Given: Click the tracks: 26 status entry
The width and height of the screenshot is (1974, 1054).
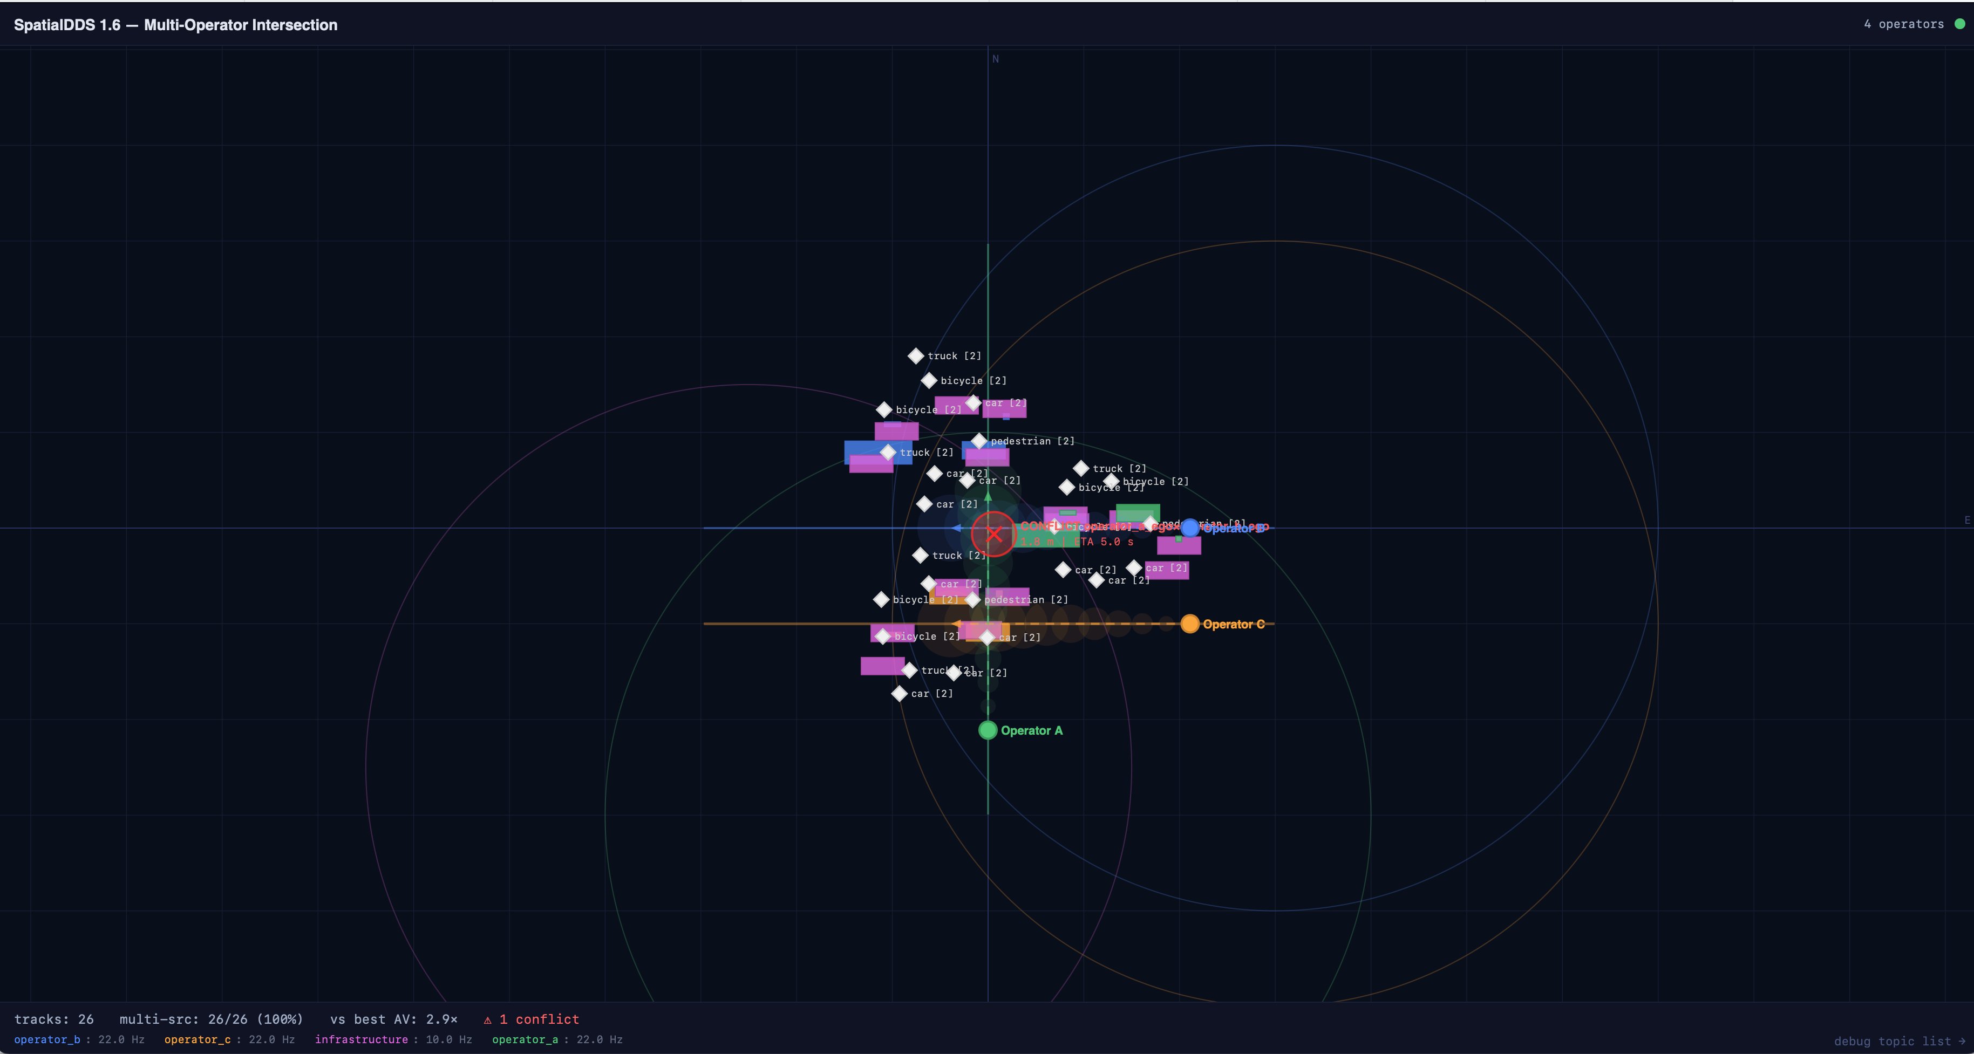Looking at the screenshot, I should click(53, 1019).
